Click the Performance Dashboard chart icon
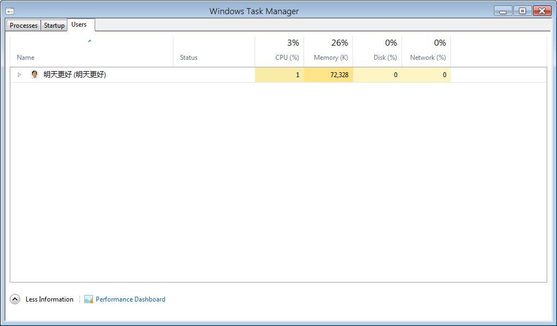Image resolution: width=557 pixels, height=326 pixels. [89, 299]
